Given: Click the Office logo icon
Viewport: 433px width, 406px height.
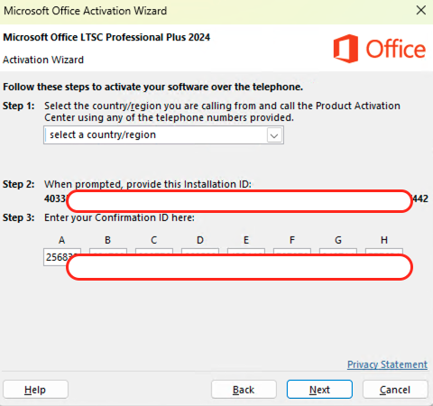Looking at the screenshot, I should click(345, 49).
